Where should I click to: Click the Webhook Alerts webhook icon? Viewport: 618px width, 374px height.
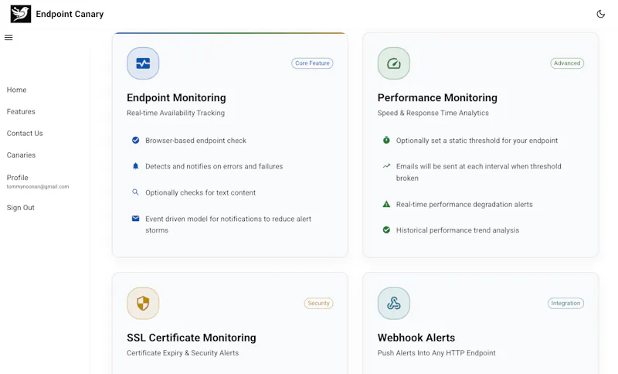click(394, 303)
